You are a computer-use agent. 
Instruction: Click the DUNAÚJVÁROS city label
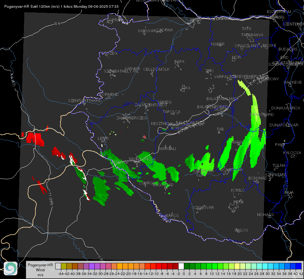(x=286, y=108)
